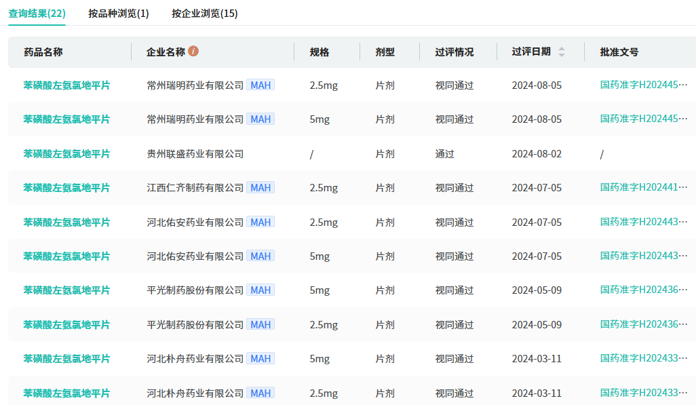Sort by 过评日期 using the arrow icon
Image resolution: width=696 pixels, height=405 pixels.
(562, 52)
